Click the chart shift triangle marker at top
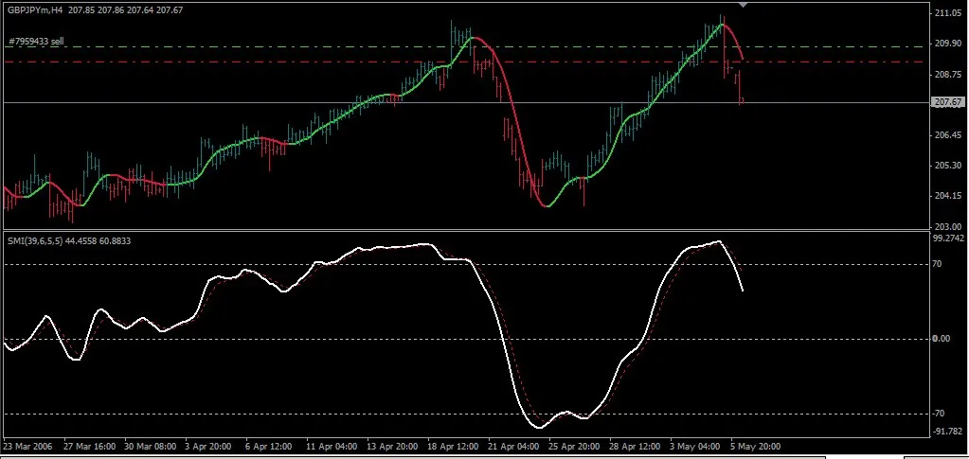This screenshot has width=969, height=459. [742, 5]
